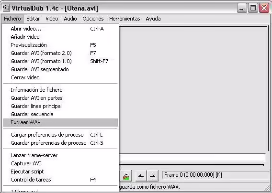272x193 pixels.
Task: Open the Herramientas menu
Action: pyautogui.click(x=125, y=19)
